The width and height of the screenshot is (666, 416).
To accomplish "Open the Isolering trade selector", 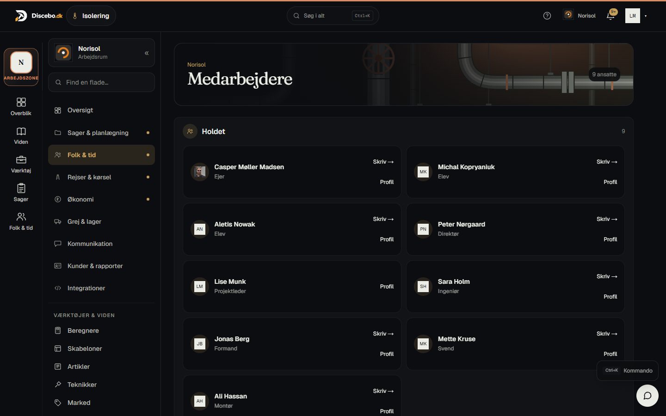I will click(91, 16).
